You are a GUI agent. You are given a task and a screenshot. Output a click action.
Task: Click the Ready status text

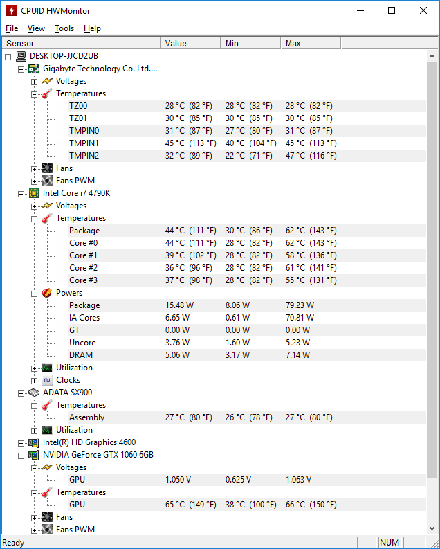13,543
